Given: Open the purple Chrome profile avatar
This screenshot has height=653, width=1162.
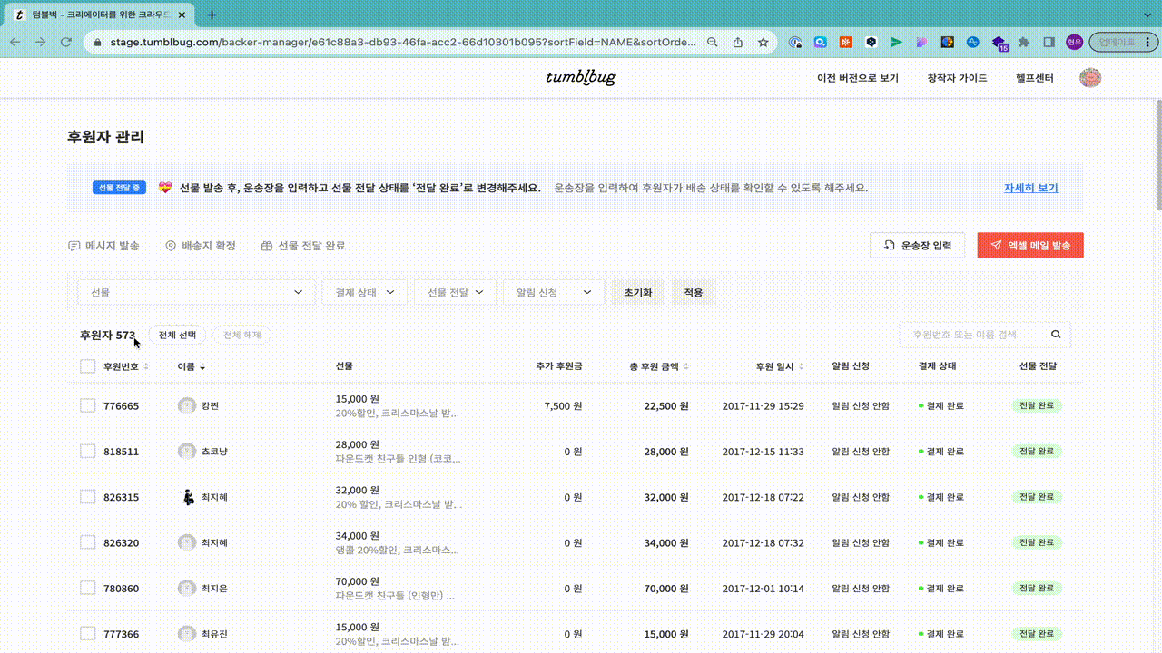Looking at the screenshot, I should click(1075, 42).
